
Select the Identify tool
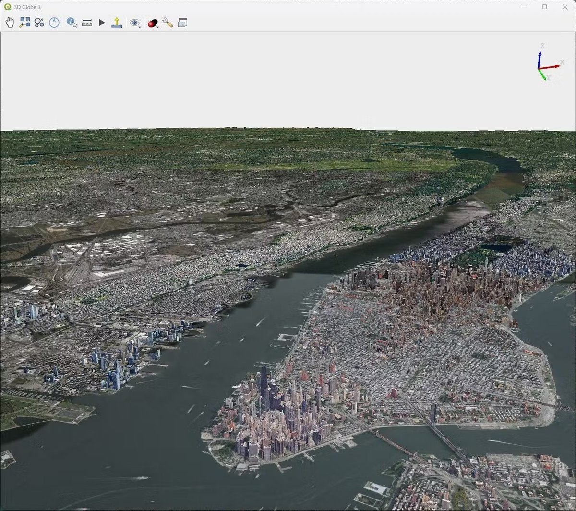70,22
